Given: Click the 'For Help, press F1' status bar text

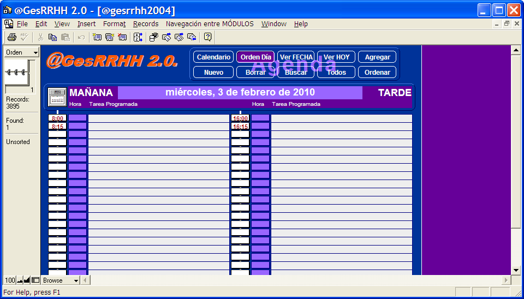Looking at the screenshot, I should [32, 292].
